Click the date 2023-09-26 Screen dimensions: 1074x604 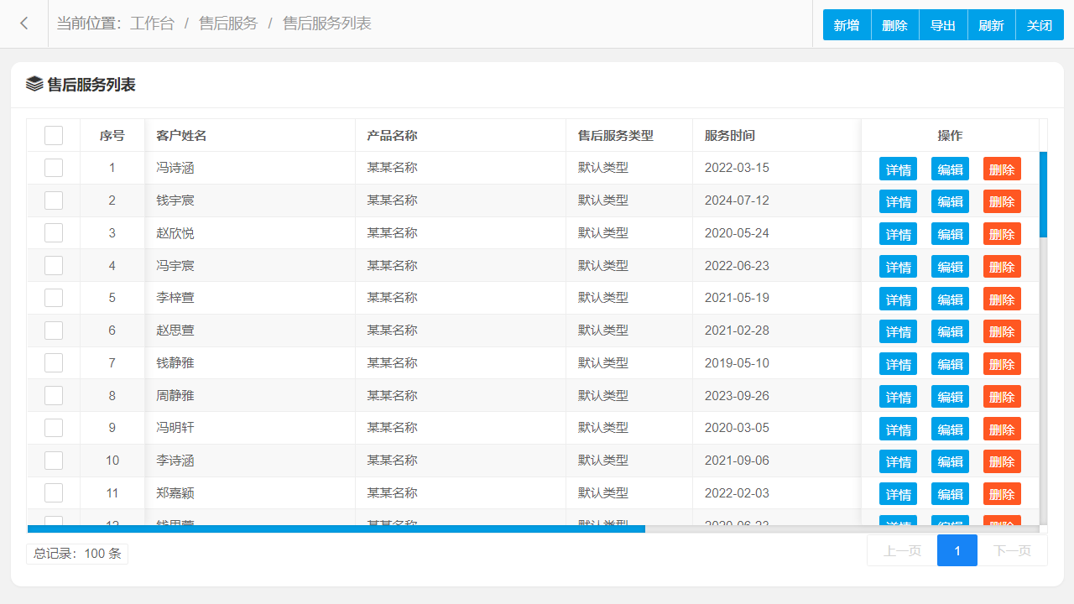[737, 395]
